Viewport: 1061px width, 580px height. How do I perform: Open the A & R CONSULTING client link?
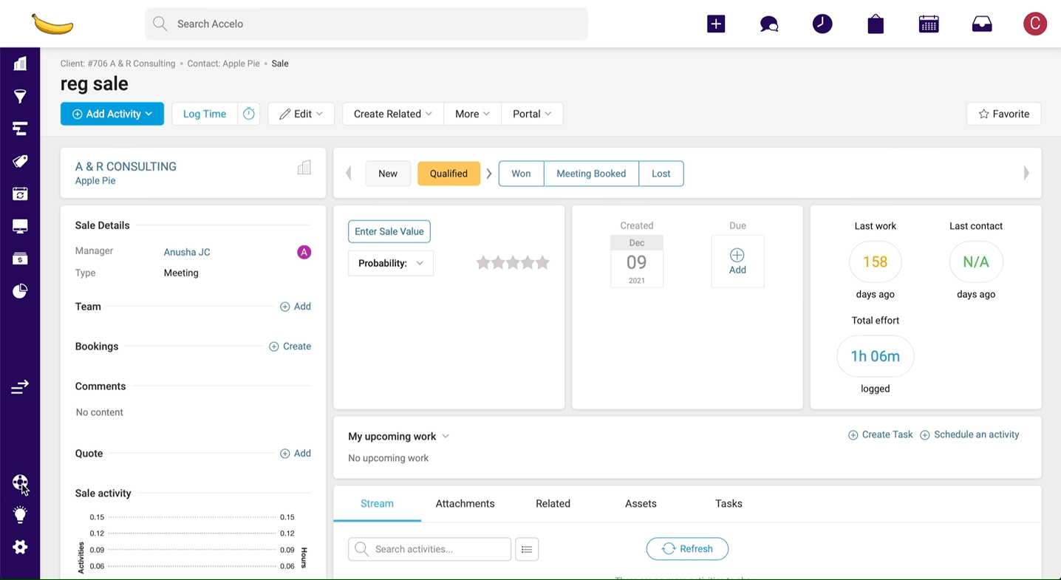click(x=126, y=167)
